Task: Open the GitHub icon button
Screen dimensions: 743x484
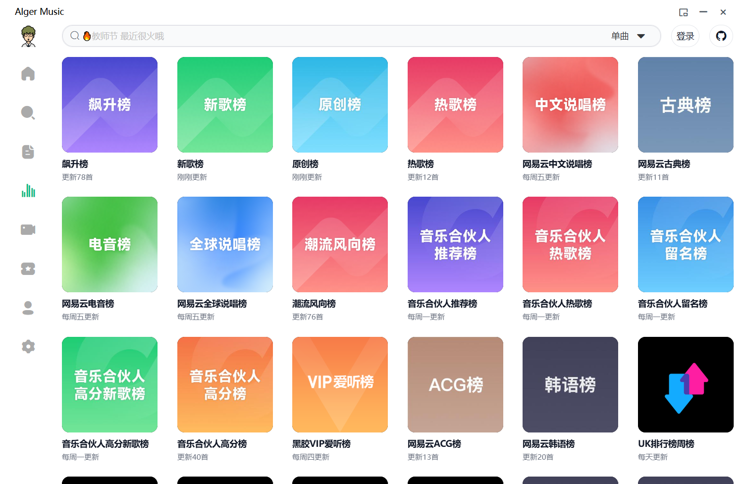Action: [x=721, y=36]
